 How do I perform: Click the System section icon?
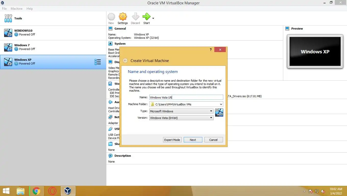[x=110, y=44]
